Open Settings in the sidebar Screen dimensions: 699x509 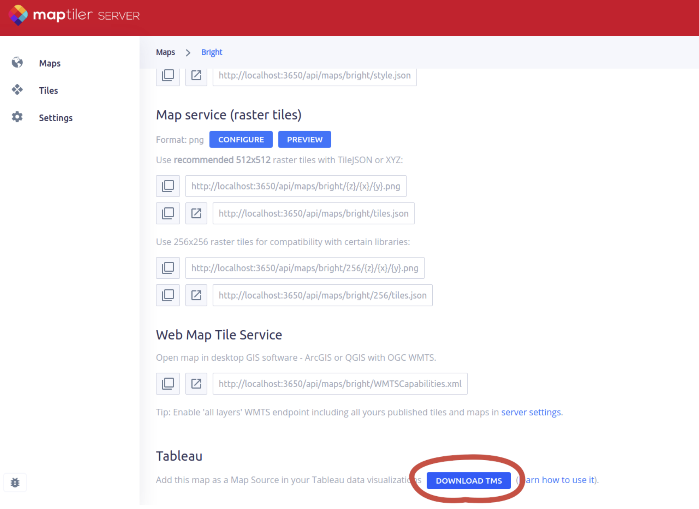click(55, 118)
